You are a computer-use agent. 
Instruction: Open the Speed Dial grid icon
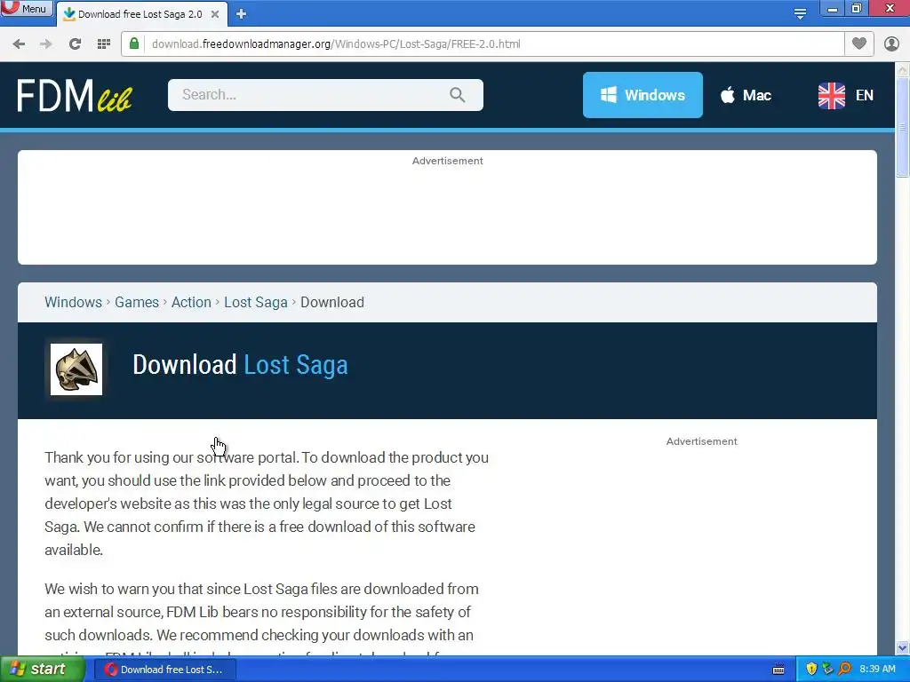[x=104, y=44]
